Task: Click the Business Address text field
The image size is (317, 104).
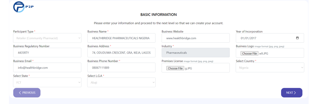Action: tap(121, 53)
